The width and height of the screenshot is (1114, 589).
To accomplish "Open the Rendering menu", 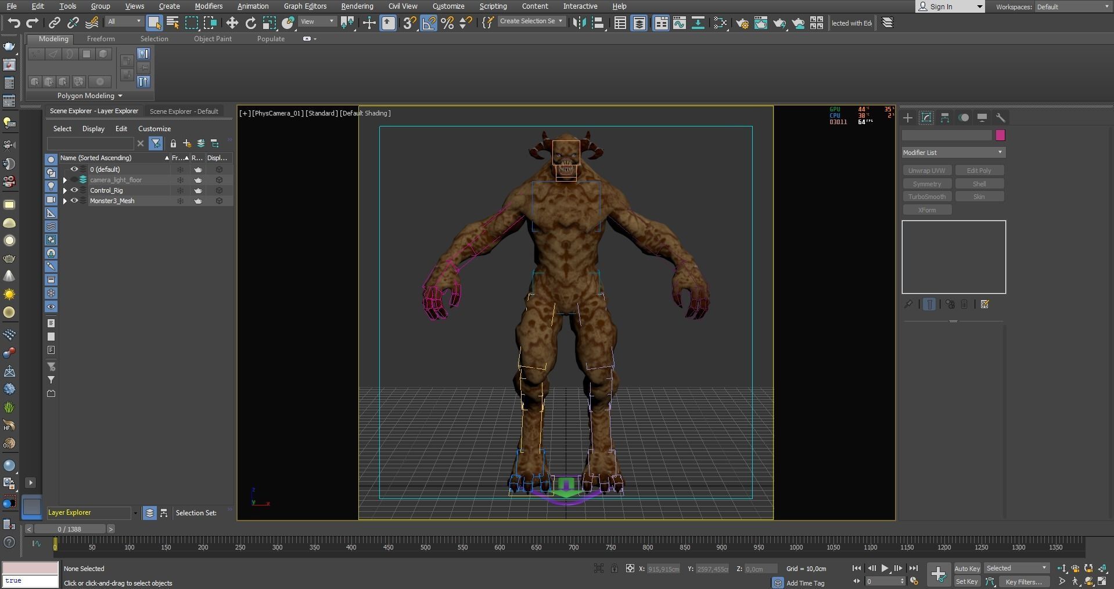I will tap(357, 6).
